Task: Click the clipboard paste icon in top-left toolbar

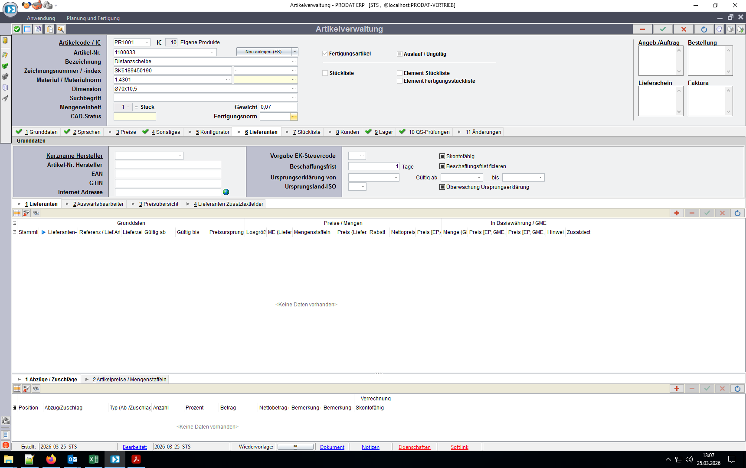Action: [x=50, y=29]
